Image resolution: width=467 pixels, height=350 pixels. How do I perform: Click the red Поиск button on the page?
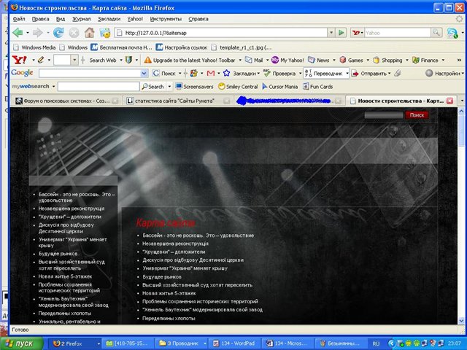click(x=417, y=115)
